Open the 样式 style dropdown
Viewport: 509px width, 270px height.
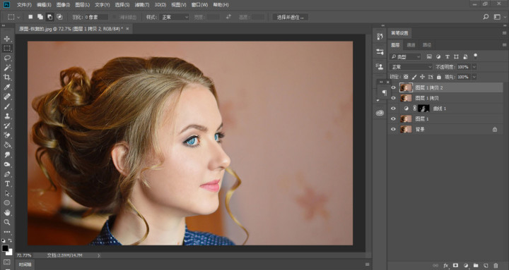point(174,17)
